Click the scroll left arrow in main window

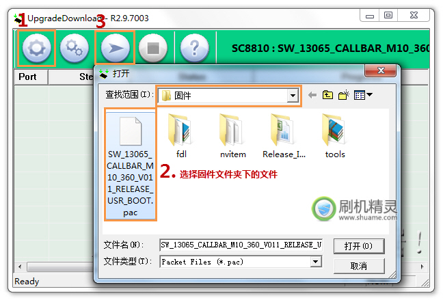pos(20,267)
